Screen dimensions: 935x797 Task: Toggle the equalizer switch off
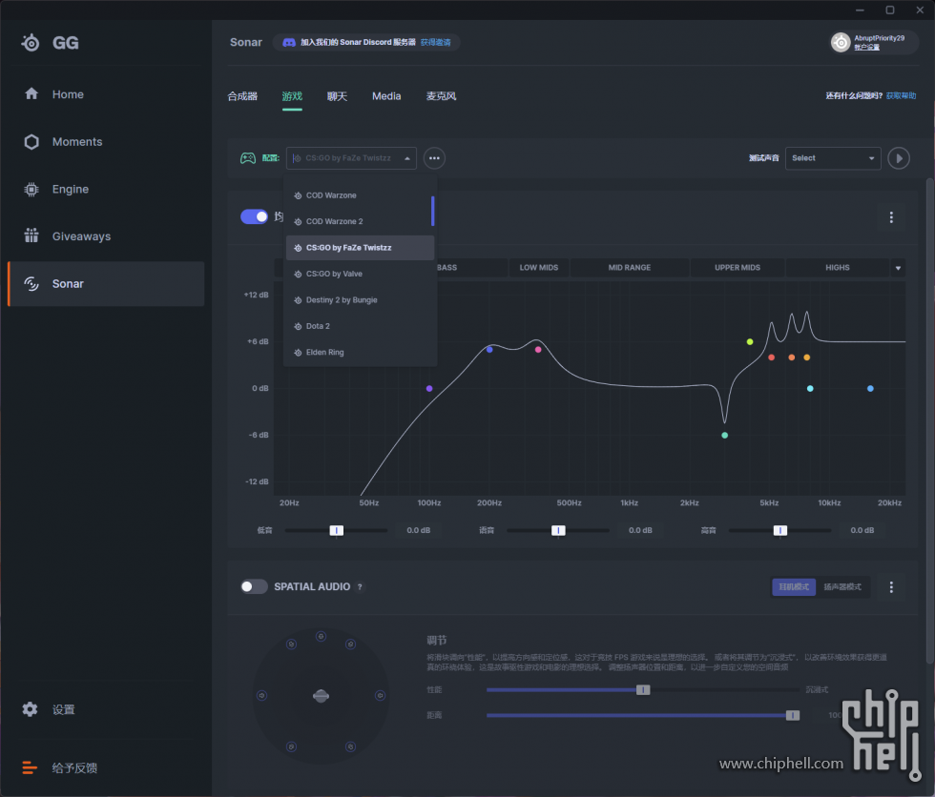(254, 216)
